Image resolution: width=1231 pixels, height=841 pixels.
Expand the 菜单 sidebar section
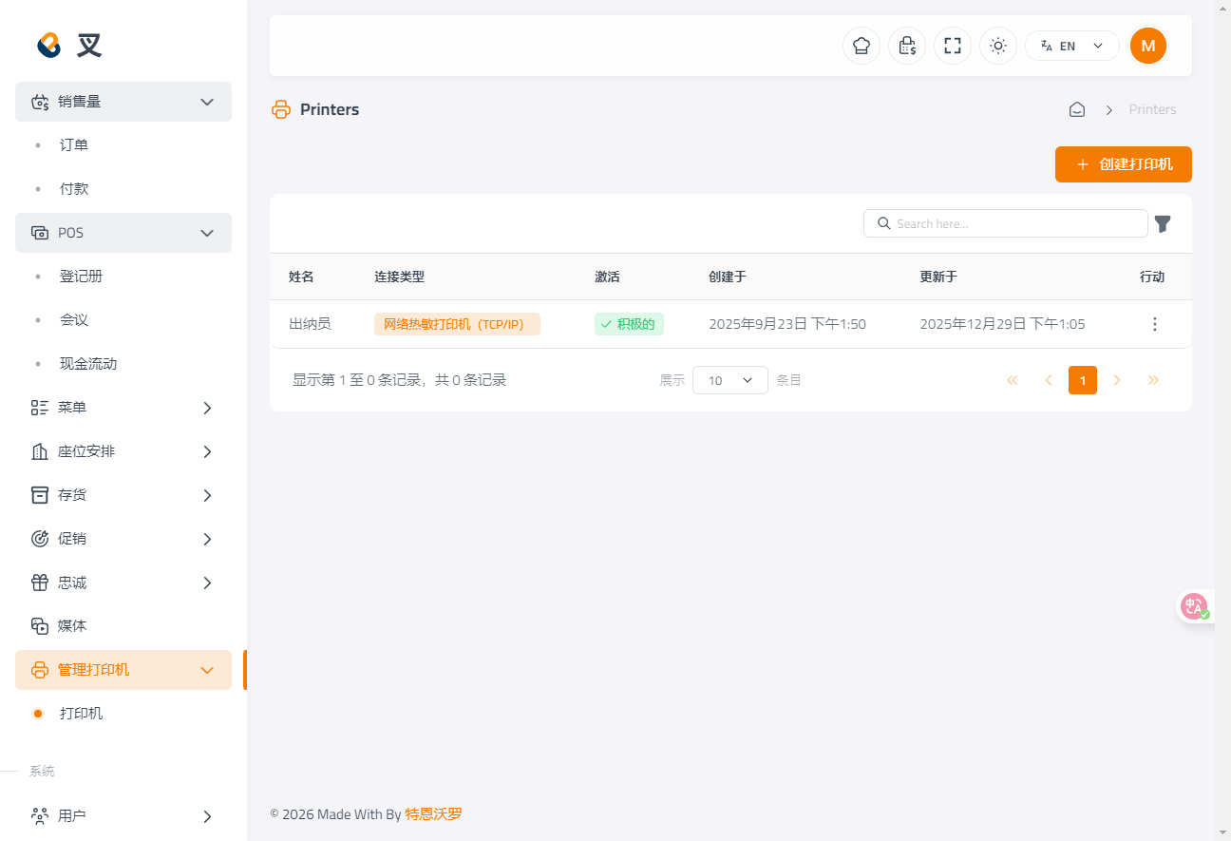point(123,408)
